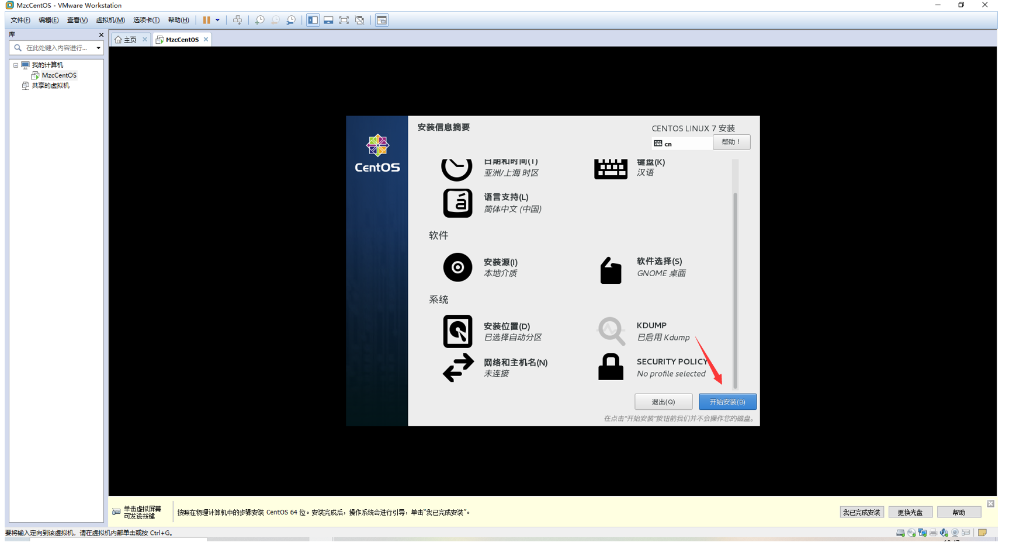Viewport: 1016px width, 546px height.
Task: Click the sound card status icon
Action: coord(944,533)
